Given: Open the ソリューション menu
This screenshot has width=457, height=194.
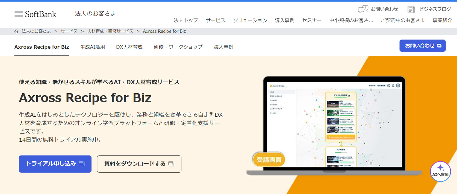Looking at the screenshot, I should pyautogui.click(x=250, y=20).
